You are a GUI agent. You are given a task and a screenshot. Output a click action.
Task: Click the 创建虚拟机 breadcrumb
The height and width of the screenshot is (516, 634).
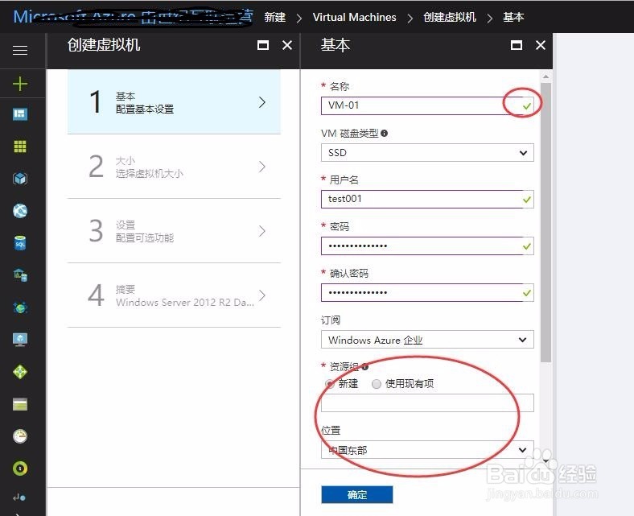(x=450, y=17)
